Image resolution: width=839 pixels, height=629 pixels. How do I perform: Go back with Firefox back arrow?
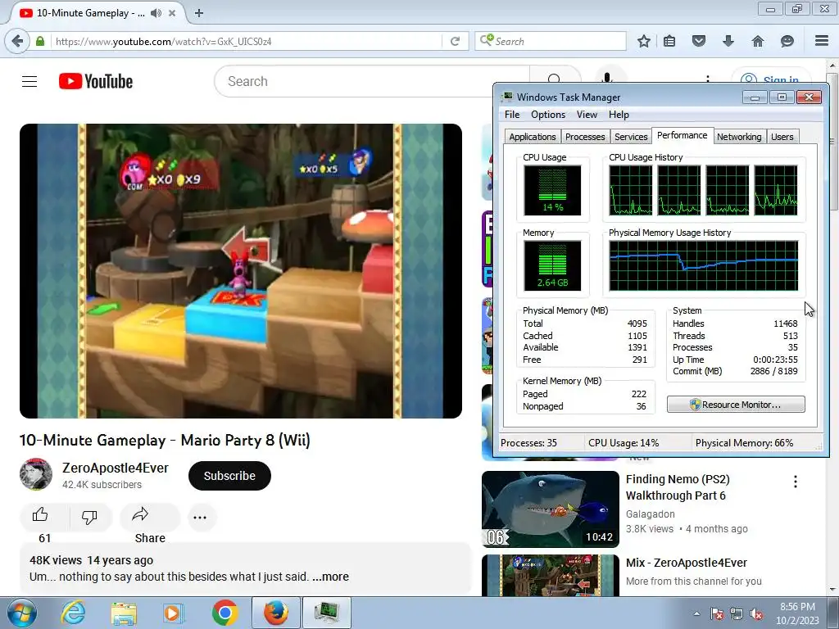point(17,41)
